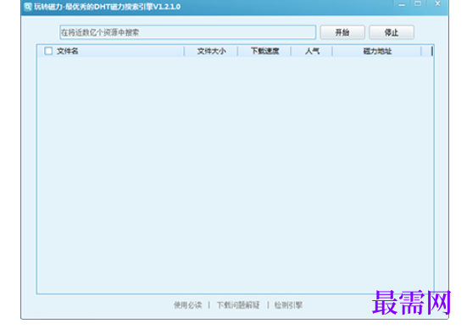The height and width of the screenshot is (329, 467).
Task: Sort by 磁力地址 column header
Action: click(x=377, y=51)
